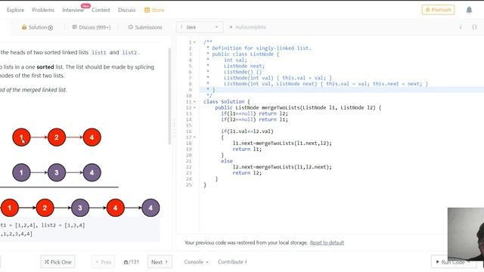Click the highlighted line 9 in editor
Viewport: 484px width, 272px height.
coord(341,90)
